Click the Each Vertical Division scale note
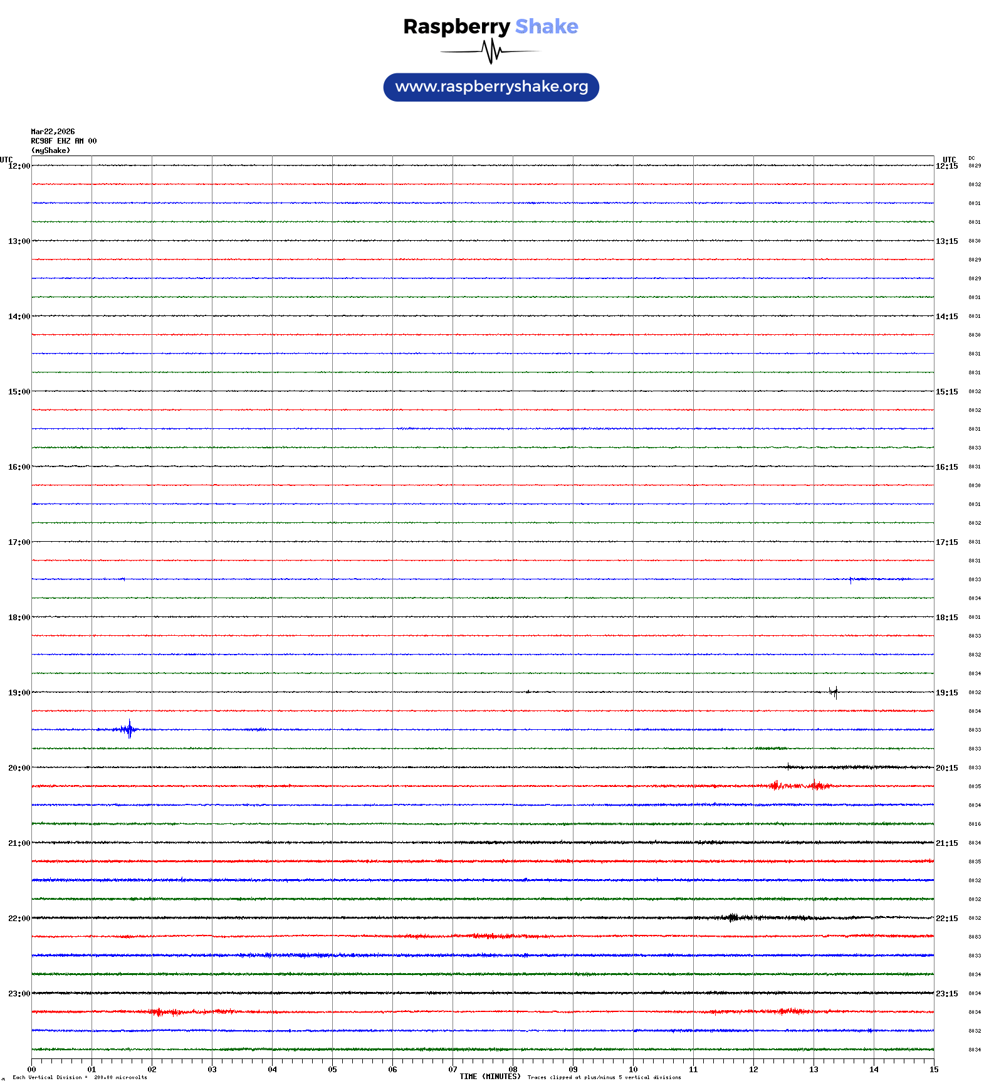Screen dimensions: 984x1086 80,1077
